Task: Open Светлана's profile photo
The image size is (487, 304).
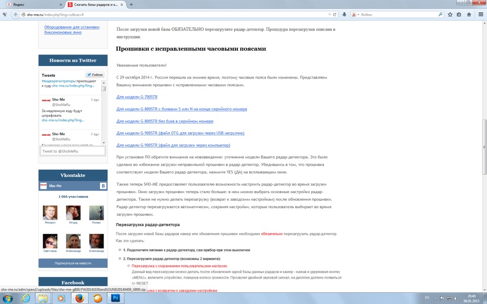Action: click(50, 241)
